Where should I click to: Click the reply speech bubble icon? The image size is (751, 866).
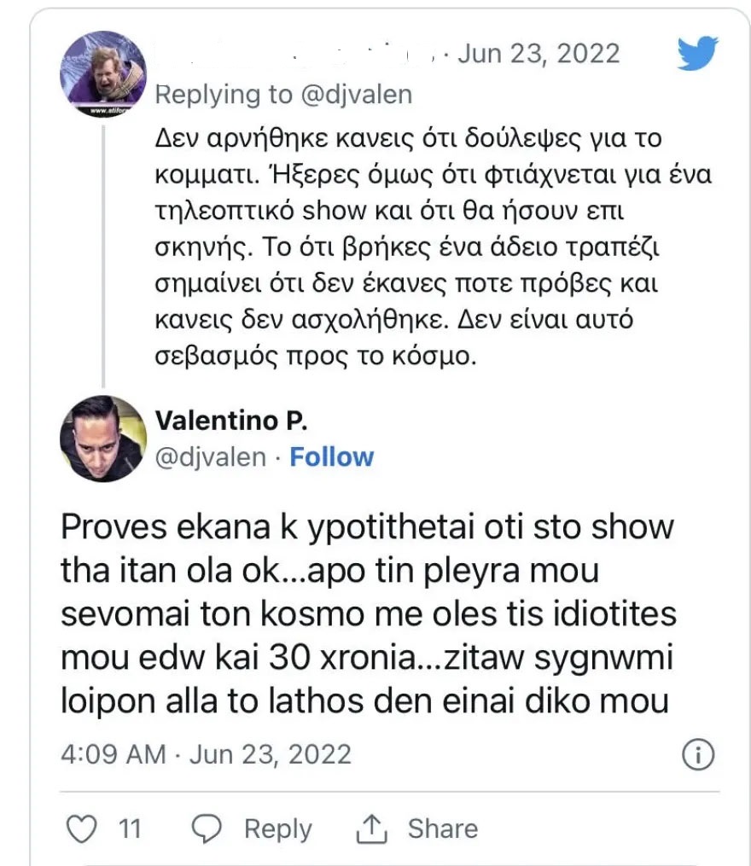click(x=207, y=828)
